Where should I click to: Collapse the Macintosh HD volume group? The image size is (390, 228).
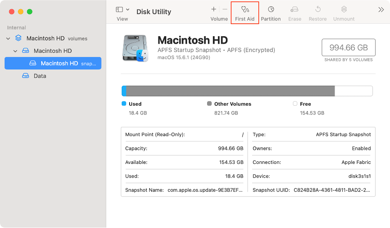tap(15, 51)
